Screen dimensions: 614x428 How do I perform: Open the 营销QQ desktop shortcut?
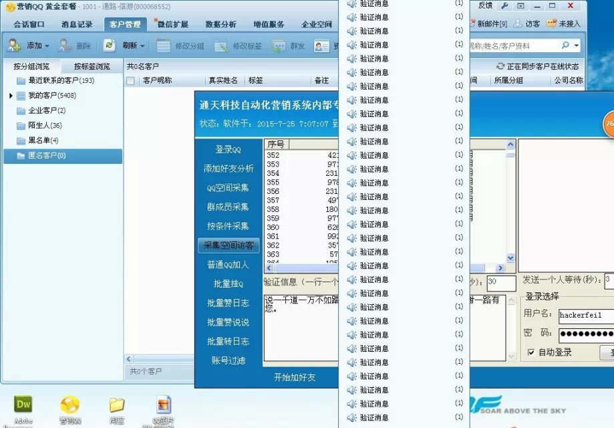tap(69, 405)
